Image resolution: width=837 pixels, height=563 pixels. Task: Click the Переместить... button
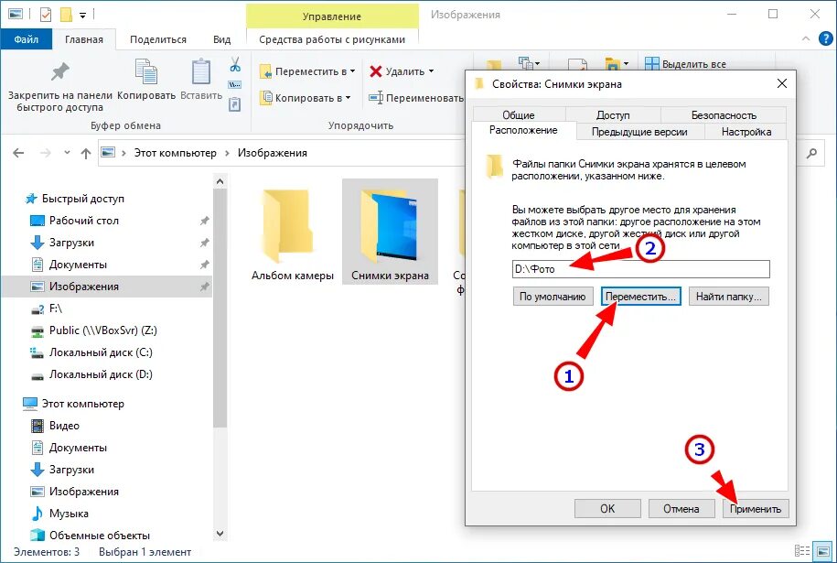coord(641,297)
